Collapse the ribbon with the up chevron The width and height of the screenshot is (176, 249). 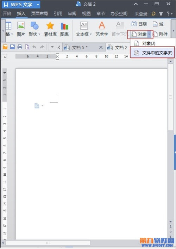(x=136, y=4)
